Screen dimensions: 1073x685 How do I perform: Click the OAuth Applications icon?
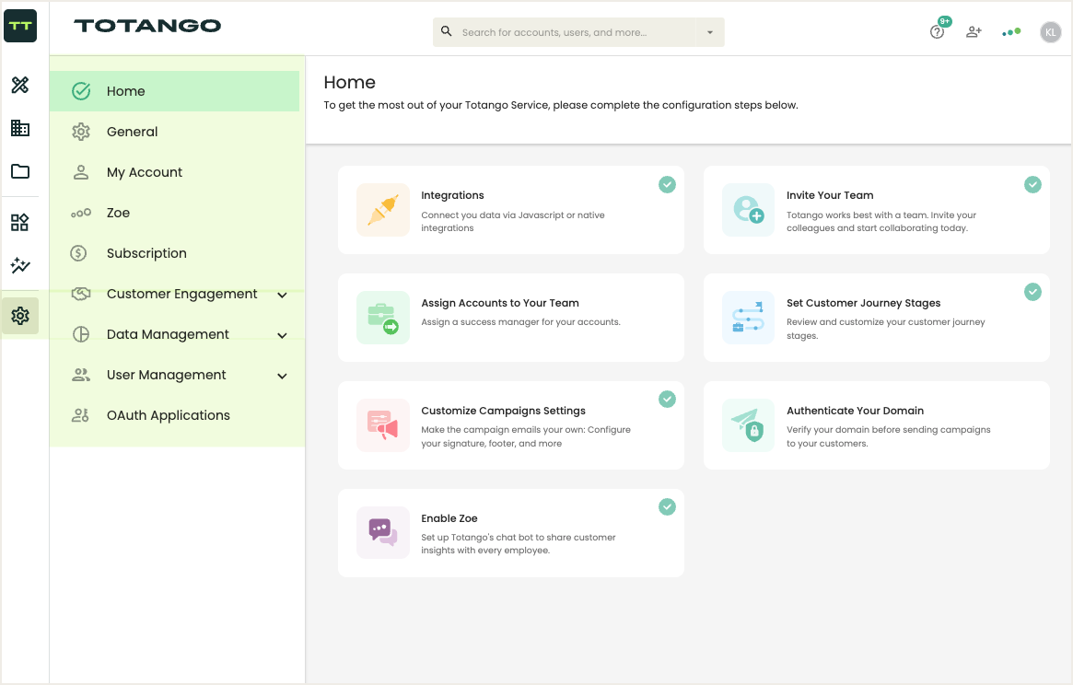(x=81, y=415)
